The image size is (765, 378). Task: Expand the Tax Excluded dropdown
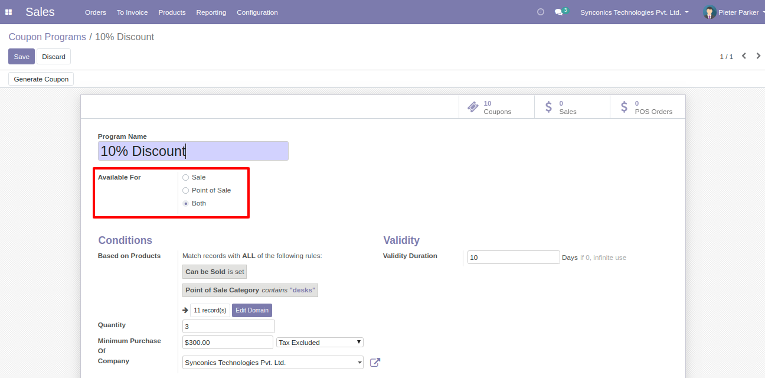pyautogui.click(x=319, y=343)
